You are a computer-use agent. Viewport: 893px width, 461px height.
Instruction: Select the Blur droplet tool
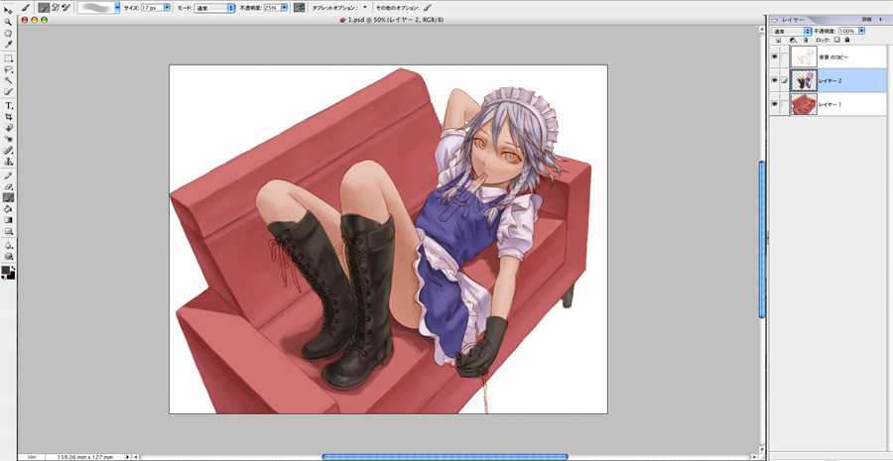click(8, 245)
